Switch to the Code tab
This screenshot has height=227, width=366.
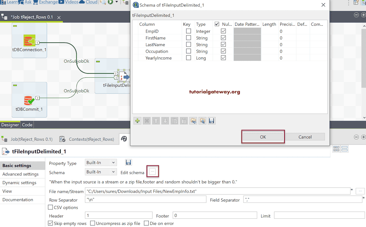tap(27, 125)
